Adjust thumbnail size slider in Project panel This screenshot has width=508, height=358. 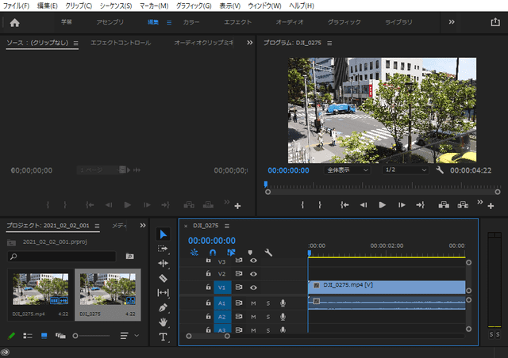pyautogui.click(x=75, y=336)
